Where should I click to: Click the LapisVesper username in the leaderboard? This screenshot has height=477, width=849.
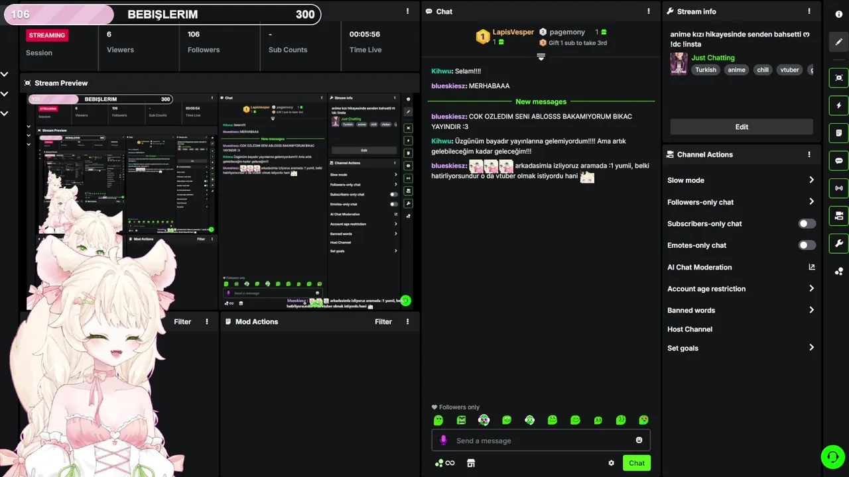pos(513,32)
